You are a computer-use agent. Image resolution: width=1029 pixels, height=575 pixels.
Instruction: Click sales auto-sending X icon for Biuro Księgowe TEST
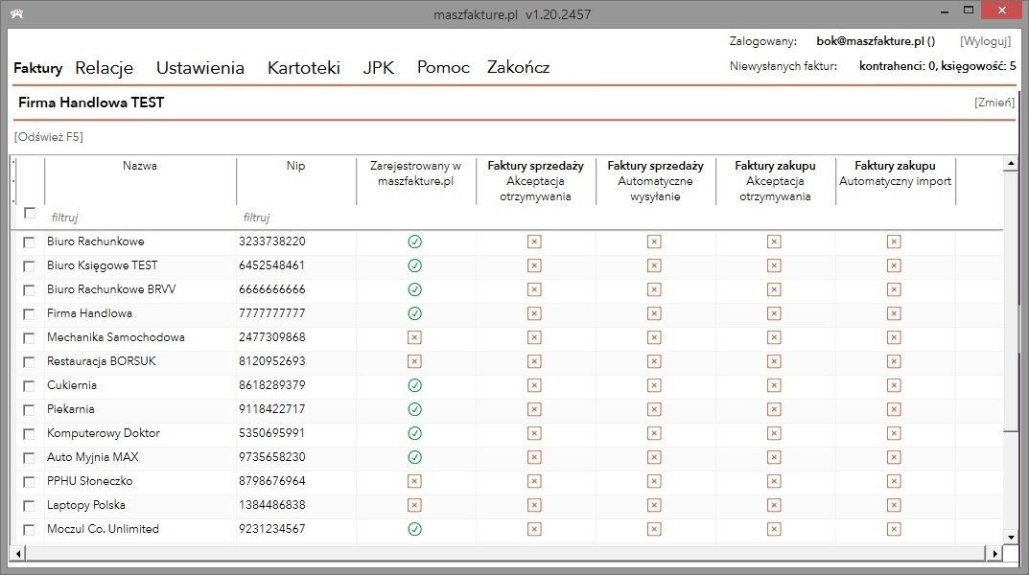[x=654, y=265]
